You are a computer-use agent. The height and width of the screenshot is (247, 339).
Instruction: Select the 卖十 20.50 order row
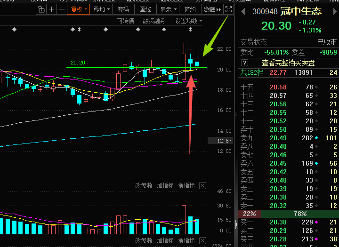click(289, 129)
